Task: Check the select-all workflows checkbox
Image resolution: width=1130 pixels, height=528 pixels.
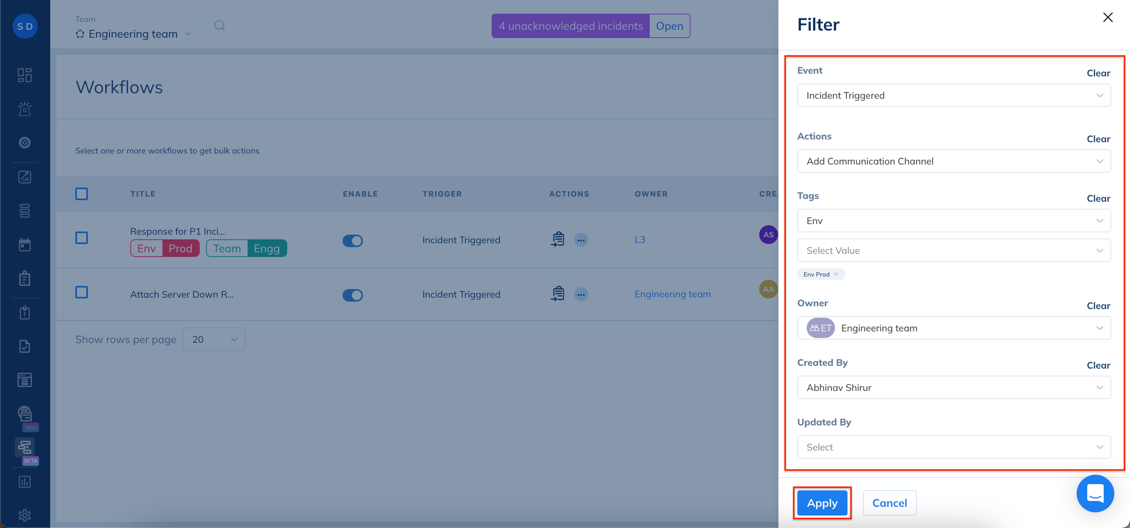Action: point(81,194)
